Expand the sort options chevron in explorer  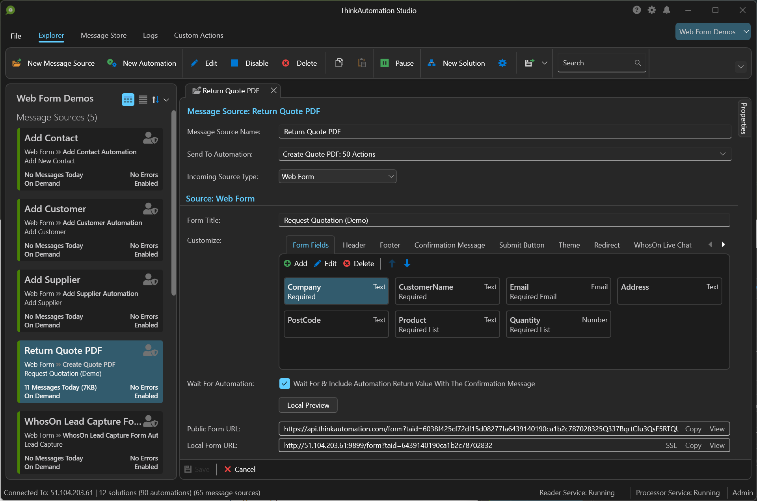click(166, 100)
